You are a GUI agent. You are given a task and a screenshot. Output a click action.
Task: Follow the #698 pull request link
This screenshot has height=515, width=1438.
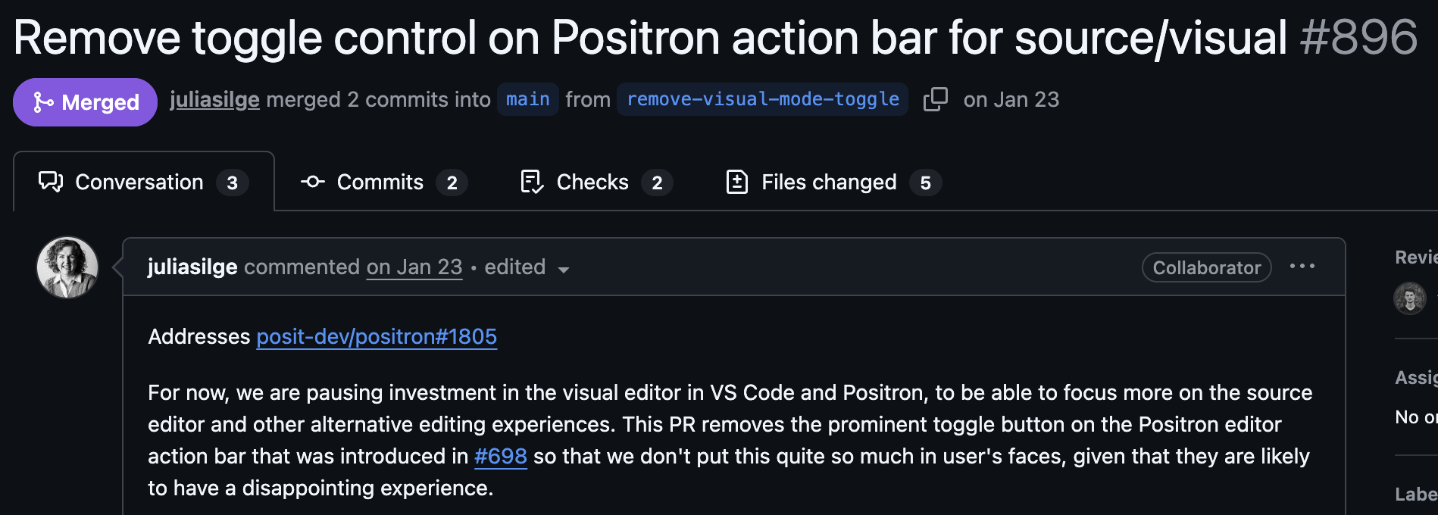(500, 456)
